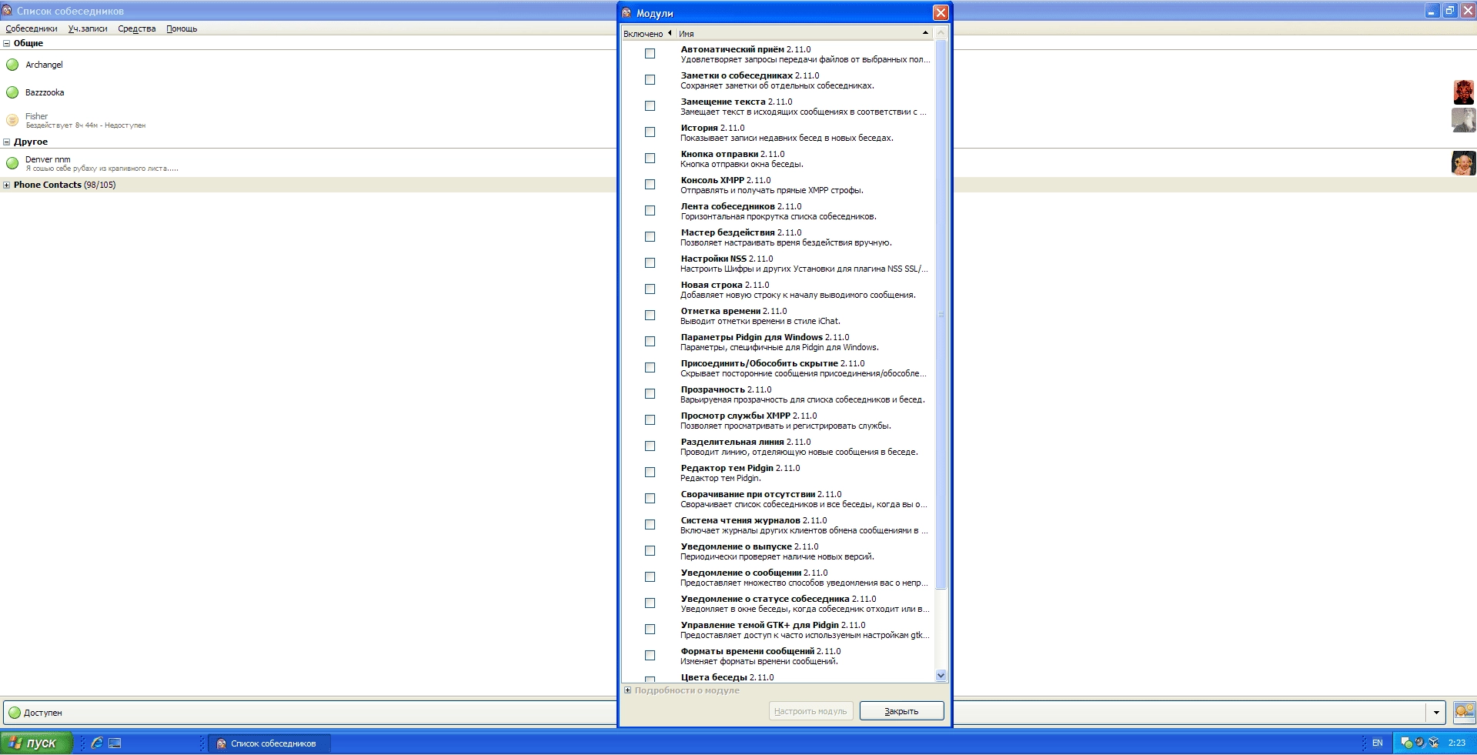Enable the Уведомление о сообщении plugin checkbox
This screenshot has height=755, width=1477.
650,577
